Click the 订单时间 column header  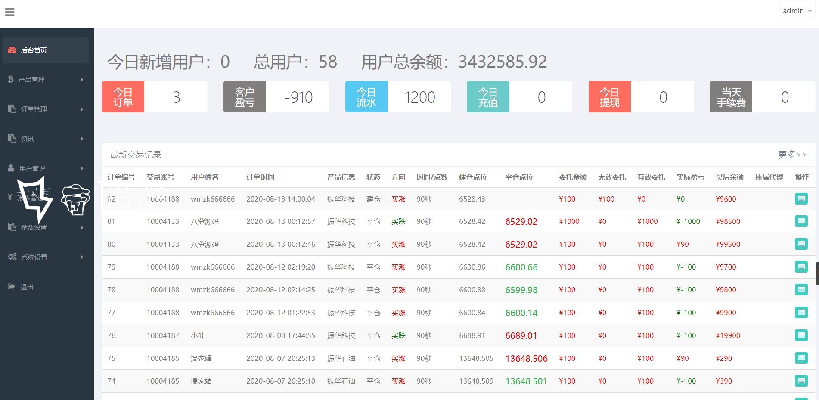[260, 177]
